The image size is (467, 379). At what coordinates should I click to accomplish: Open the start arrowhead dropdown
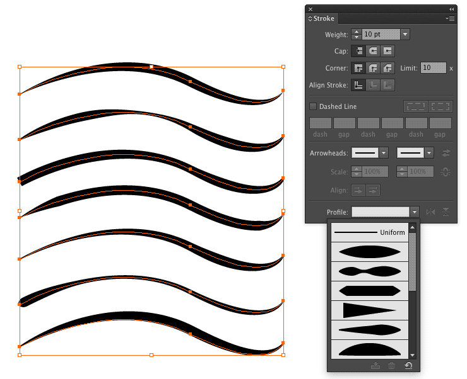pos(384,153)
